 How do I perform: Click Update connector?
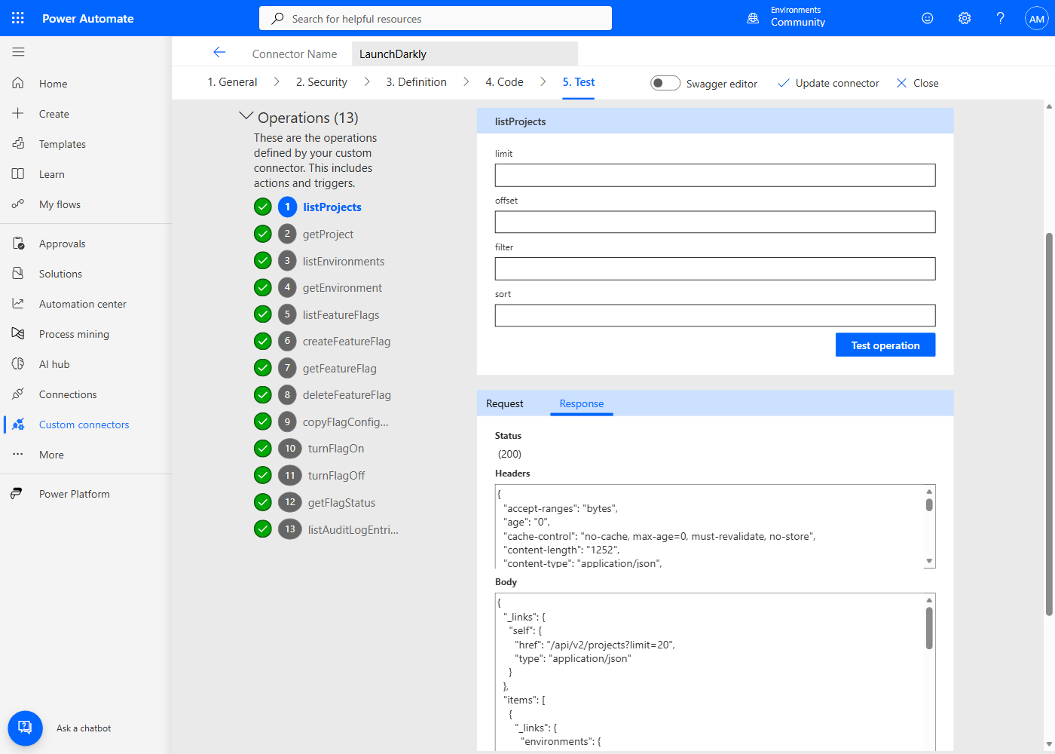(x=828, y=83)
